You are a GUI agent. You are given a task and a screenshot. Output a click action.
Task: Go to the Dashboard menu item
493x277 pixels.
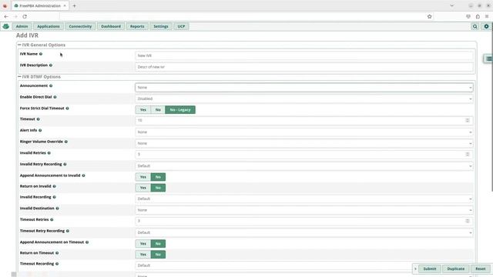(111, 27)
